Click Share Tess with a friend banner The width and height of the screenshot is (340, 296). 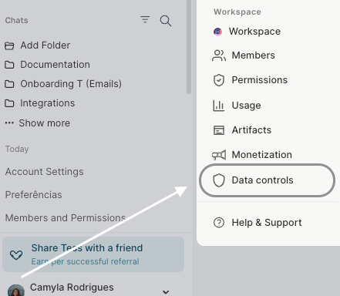93,254
